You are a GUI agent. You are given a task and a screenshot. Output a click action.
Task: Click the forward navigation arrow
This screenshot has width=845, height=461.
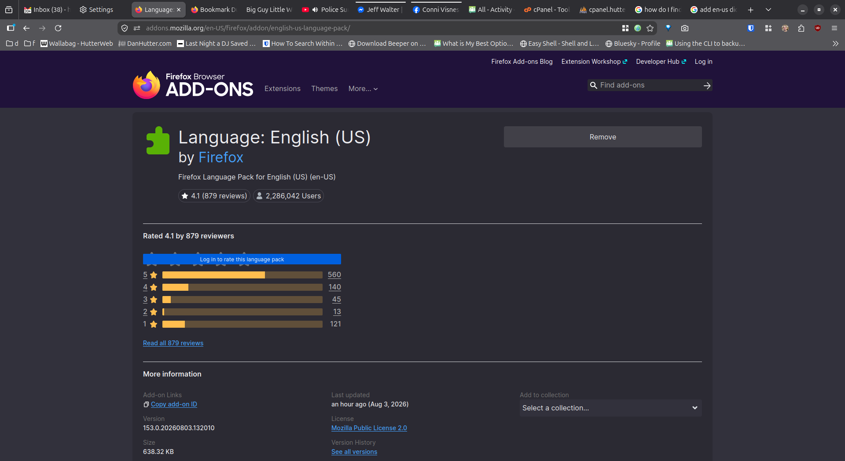tap(42, 28)
